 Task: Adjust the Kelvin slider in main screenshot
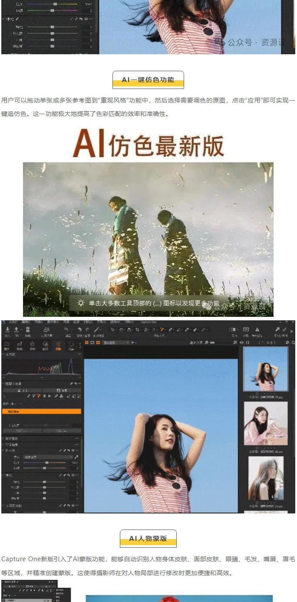click(x=44, y=463)
